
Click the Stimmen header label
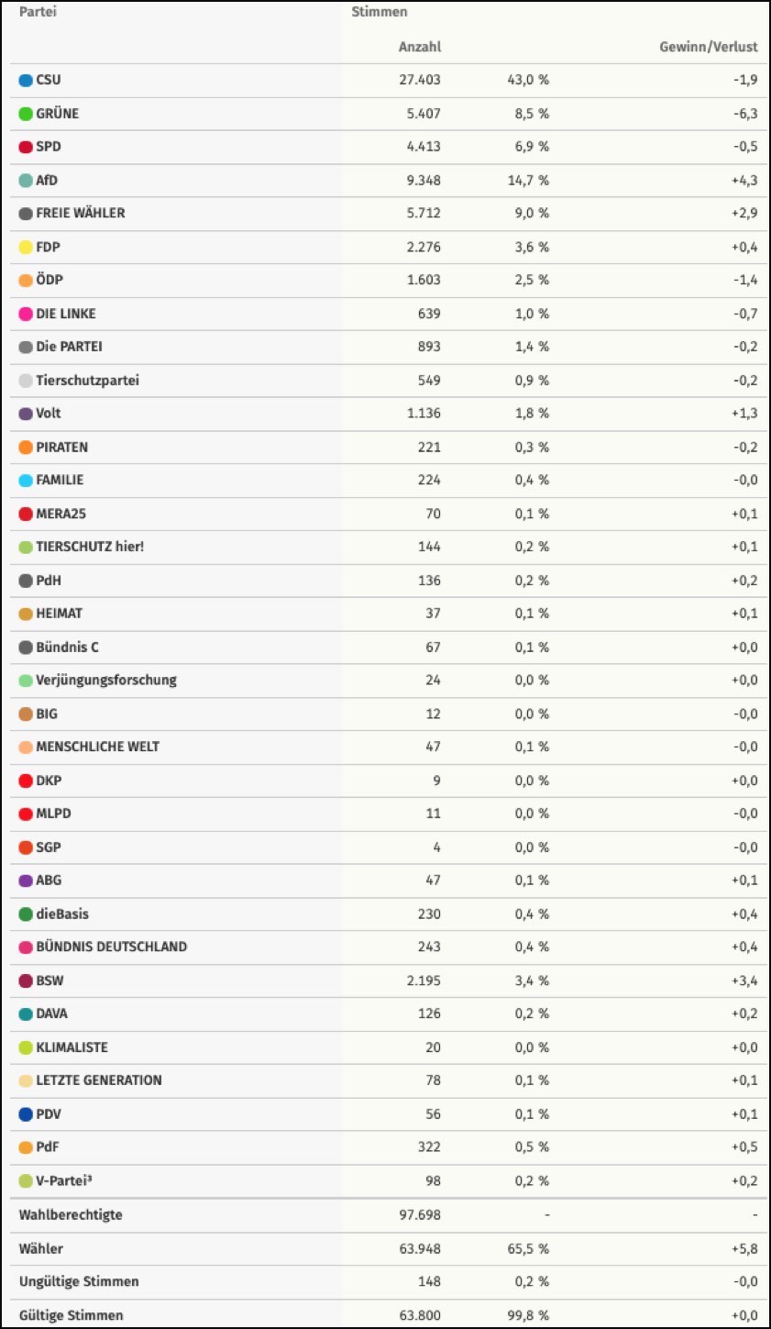pyautogui.click(x=380, y=13)
